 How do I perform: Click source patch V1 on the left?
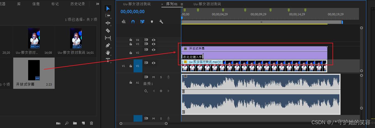point(124,66)
